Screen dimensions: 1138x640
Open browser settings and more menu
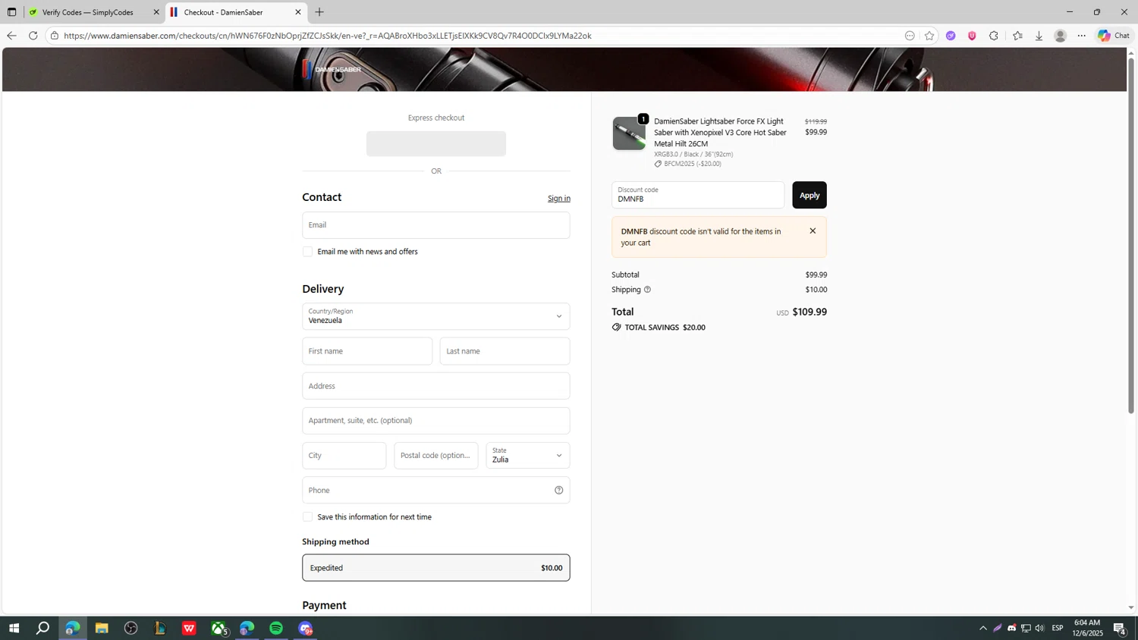pos(1082,36)
